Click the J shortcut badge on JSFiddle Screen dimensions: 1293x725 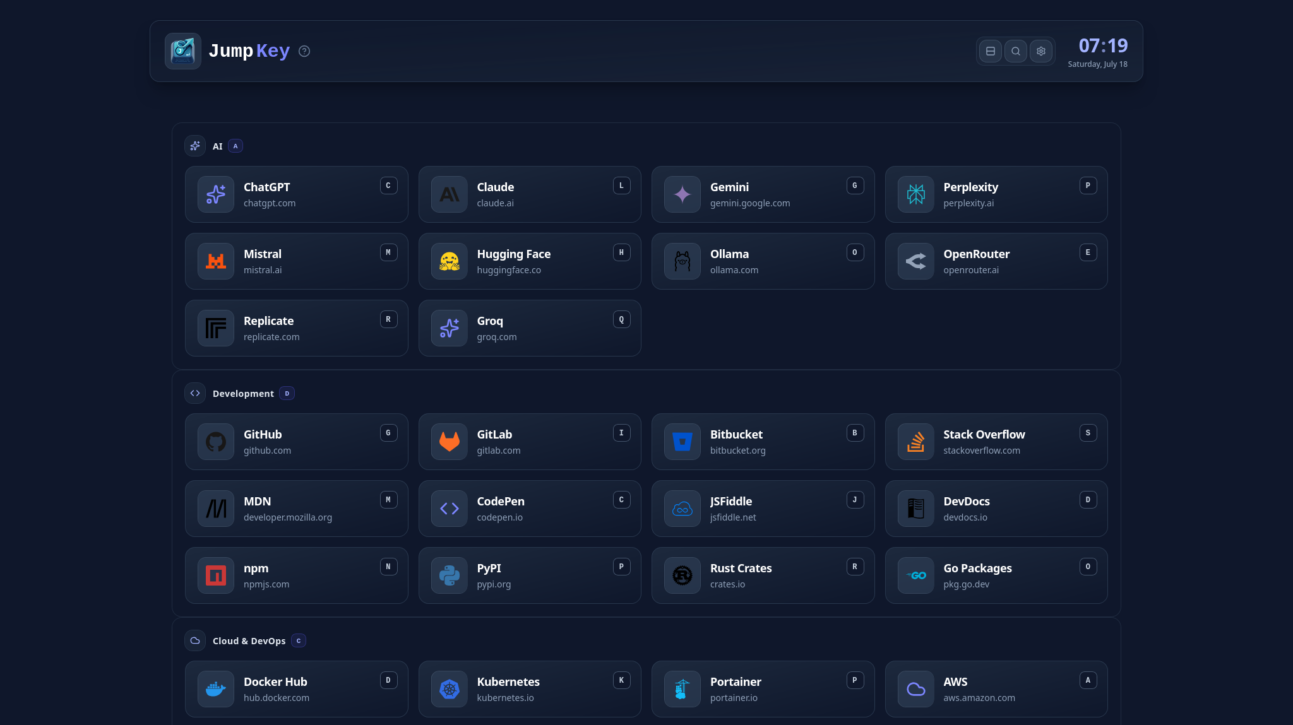click(855, 500)
